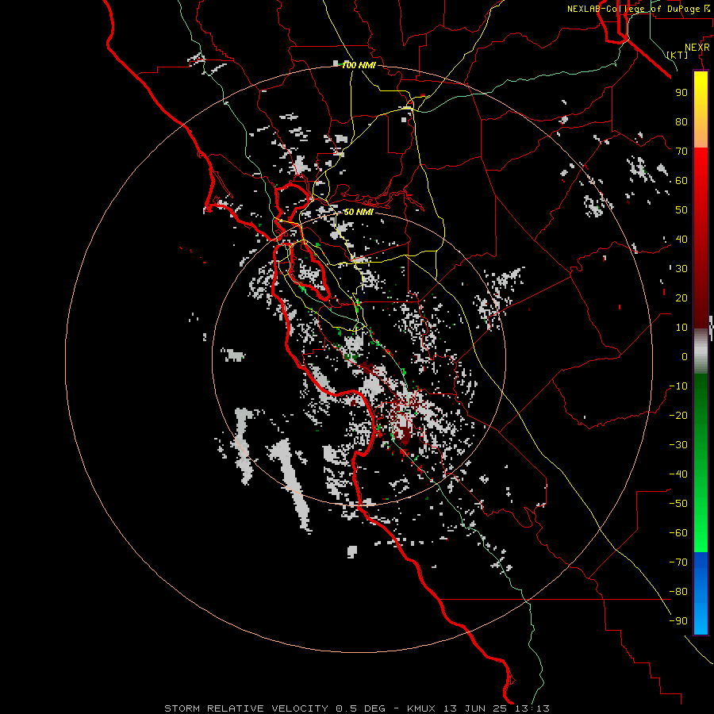Viewport: 714px width, 714px height.
Task: Select the -30 value on velocity scale
Action: pos(678,445)
